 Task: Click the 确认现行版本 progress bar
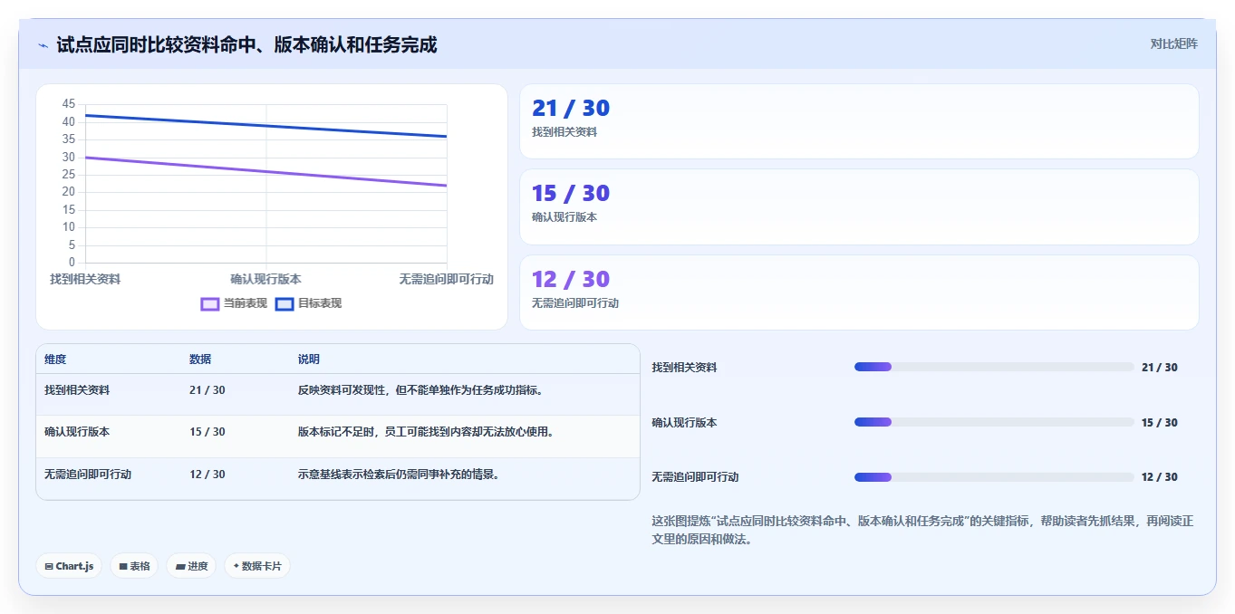994,422
